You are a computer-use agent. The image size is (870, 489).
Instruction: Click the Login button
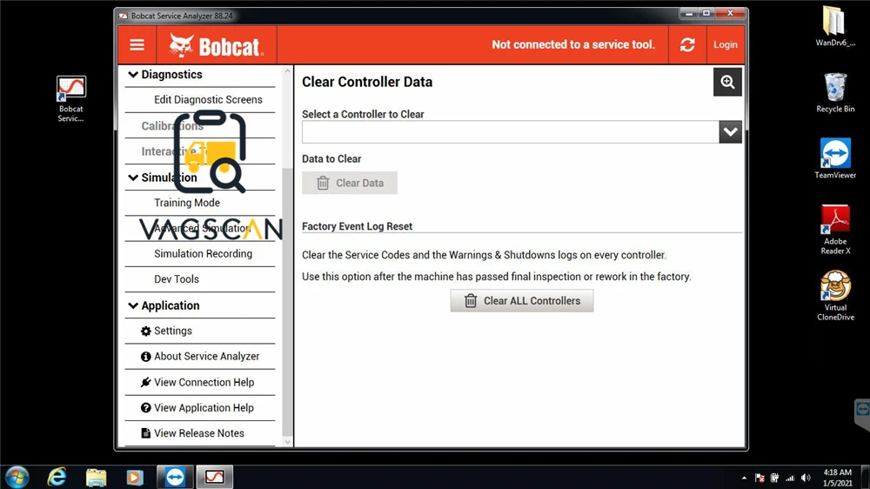[x=726, y=45]
